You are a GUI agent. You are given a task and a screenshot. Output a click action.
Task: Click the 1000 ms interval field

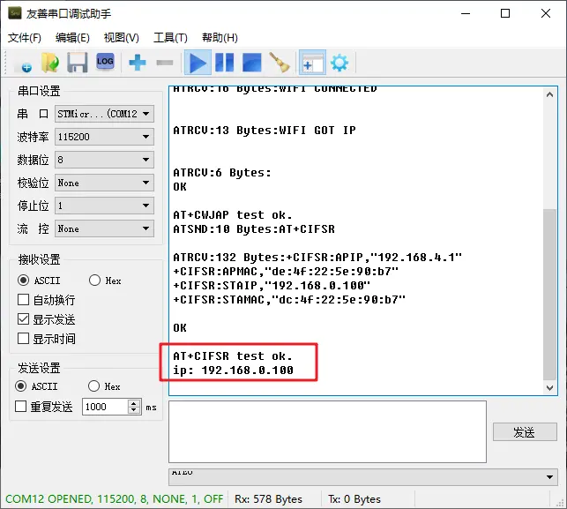105,407
